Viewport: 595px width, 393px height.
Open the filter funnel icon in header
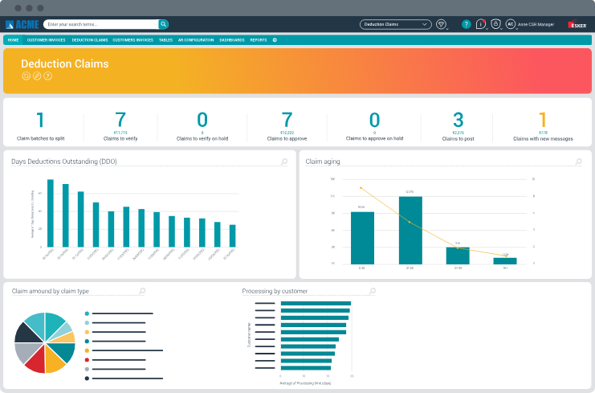(441, 24)
